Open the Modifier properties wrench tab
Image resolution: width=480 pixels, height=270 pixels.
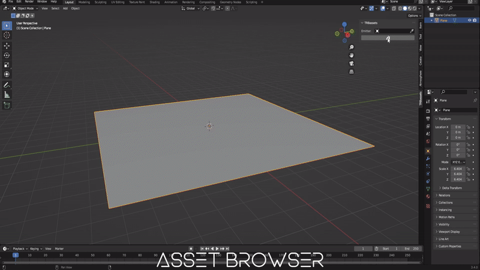(428, 158)
